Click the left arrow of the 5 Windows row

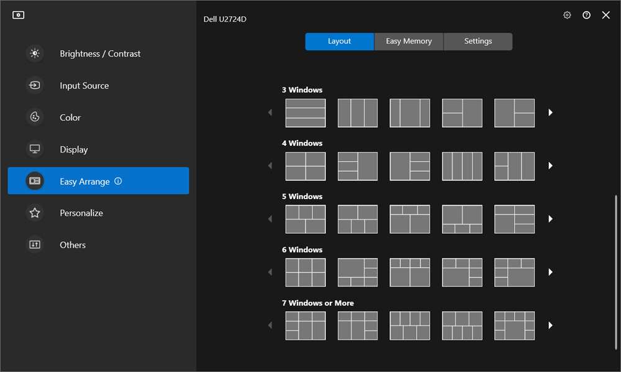270,219
